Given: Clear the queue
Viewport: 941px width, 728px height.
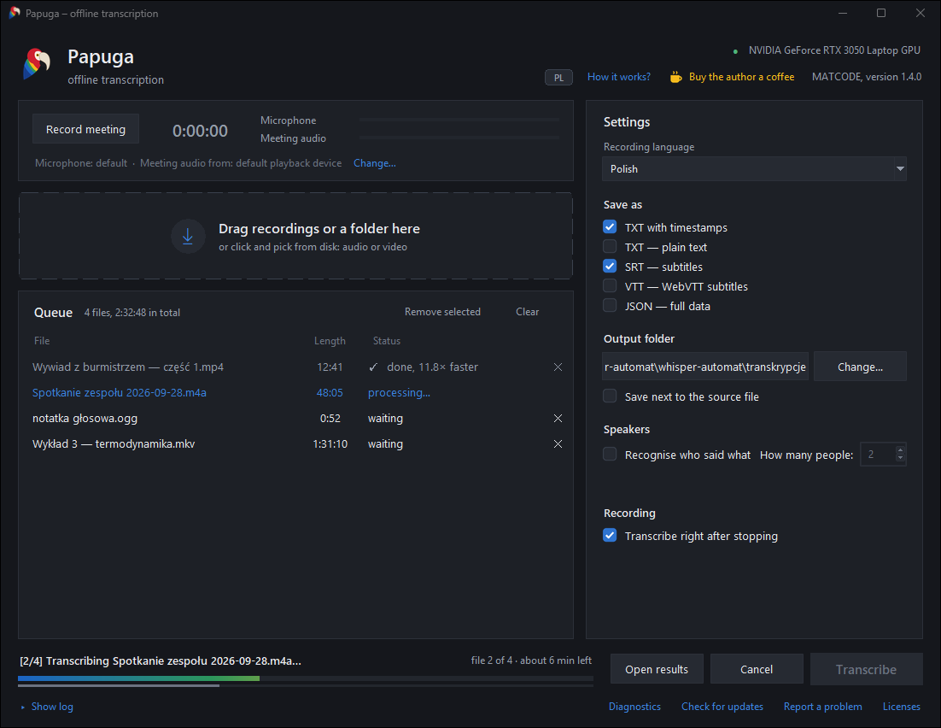Looking at the screenshot, I should (x=527, y=312).
